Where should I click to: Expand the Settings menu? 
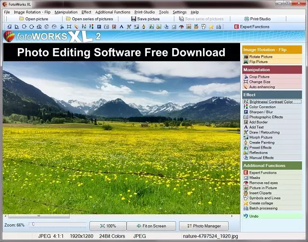point(180,12)
